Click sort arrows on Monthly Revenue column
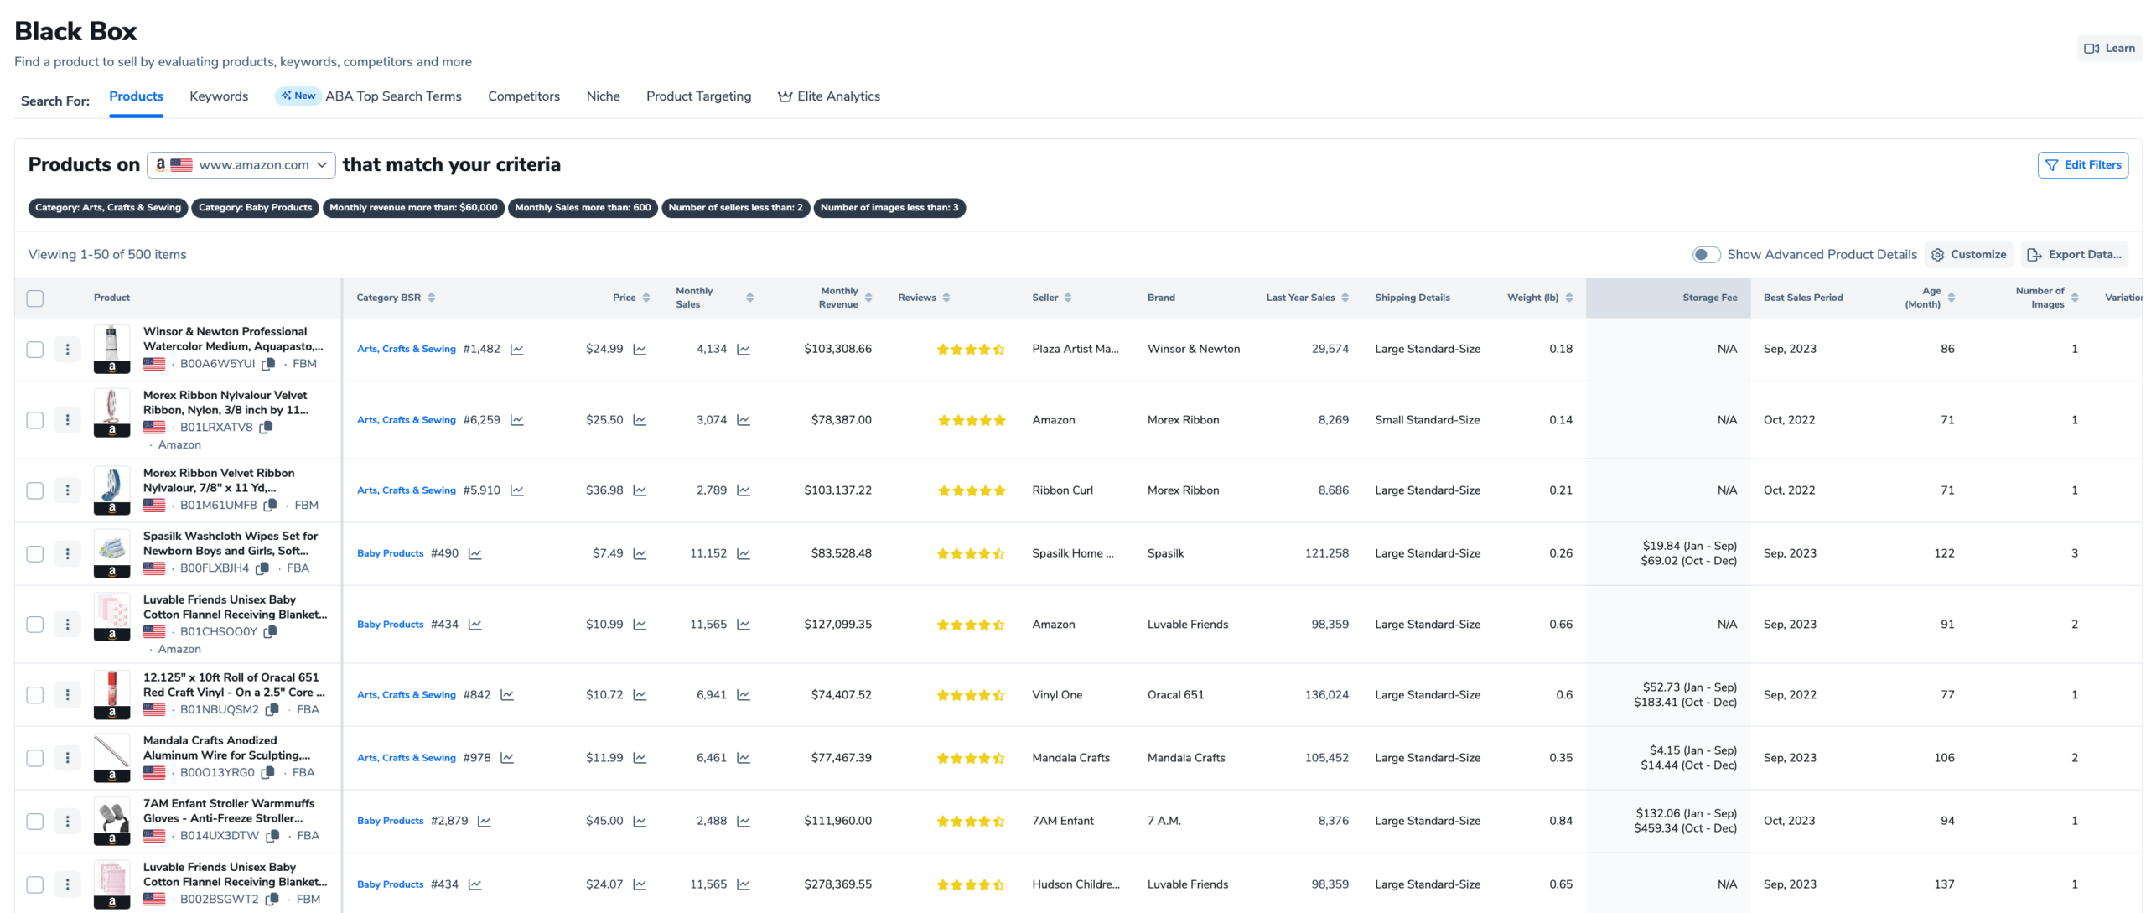 pyautogui.click(x=868, y=298)
